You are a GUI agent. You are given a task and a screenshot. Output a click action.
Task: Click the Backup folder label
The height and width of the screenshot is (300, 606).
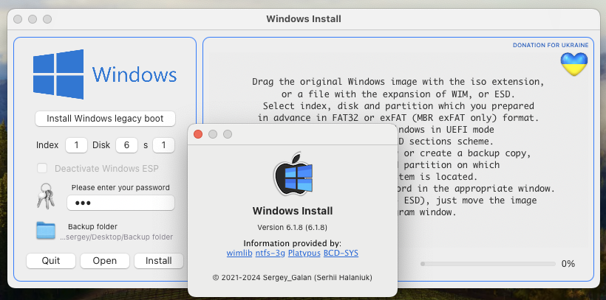(x=92, y=227)
